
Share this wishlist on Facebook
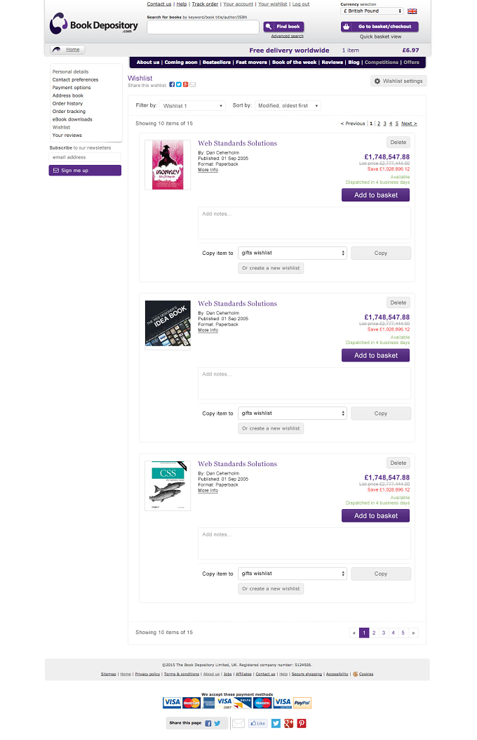coord(172,84)
